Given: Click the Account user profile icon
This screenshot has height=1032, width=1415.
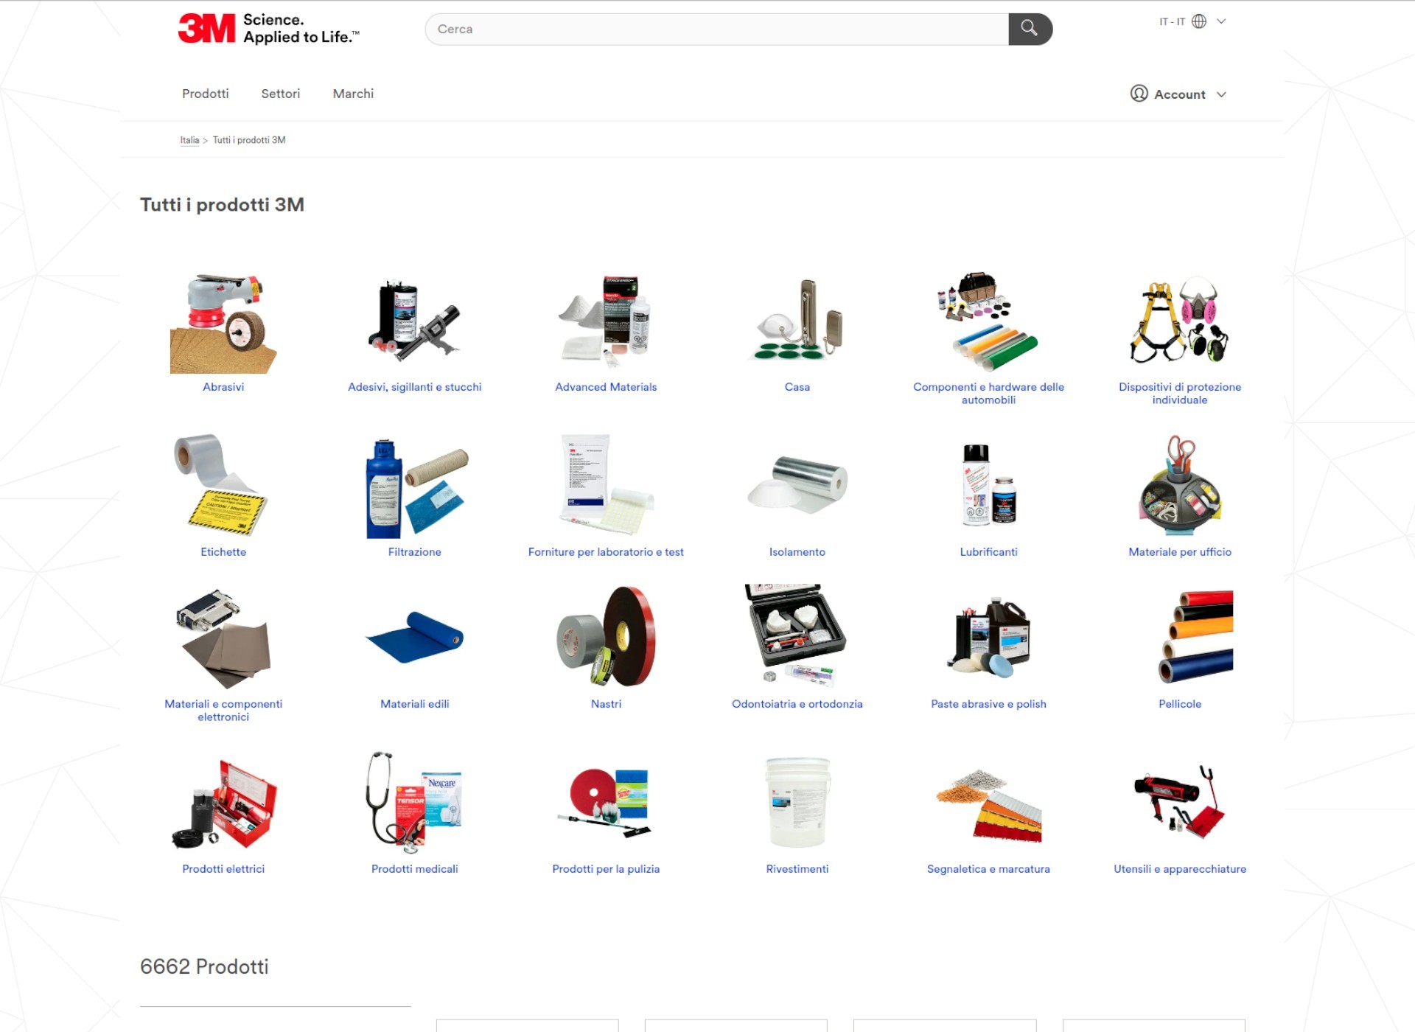Looking at the screenshot, I should tap(1139, 94).
